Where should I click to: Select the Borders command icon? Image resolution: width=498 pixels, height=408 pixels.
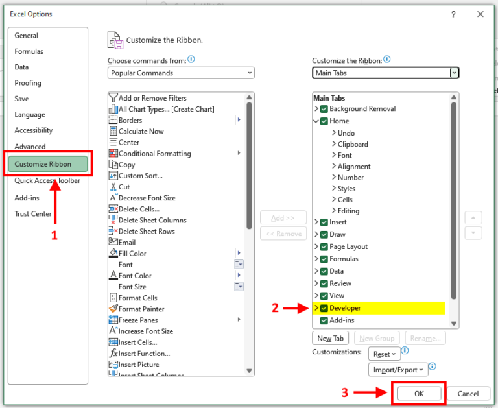113,120
